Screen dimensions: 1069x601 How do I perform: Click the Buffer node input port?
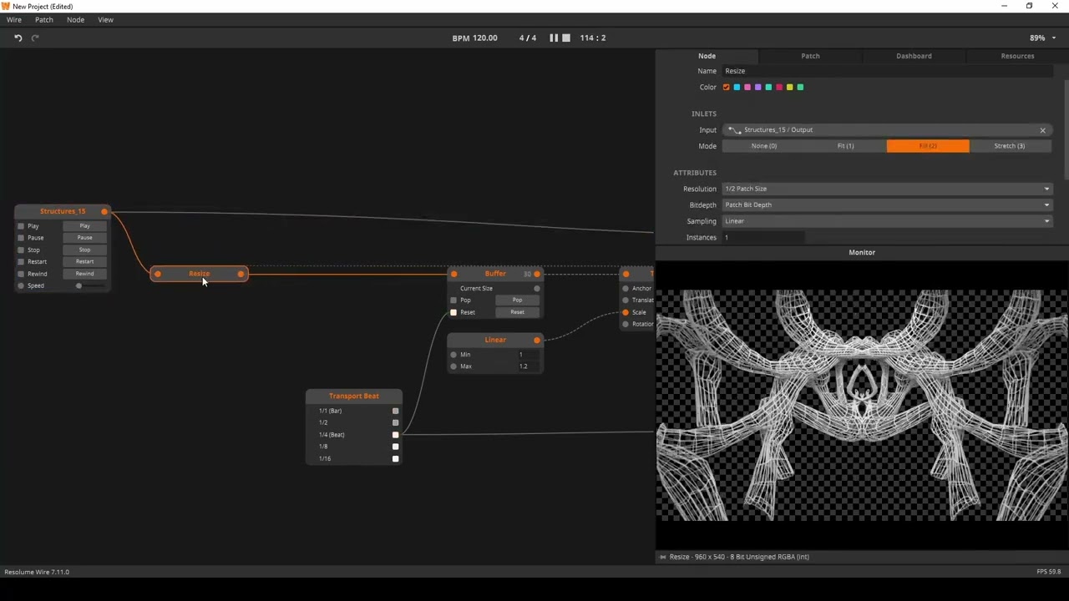453,274
